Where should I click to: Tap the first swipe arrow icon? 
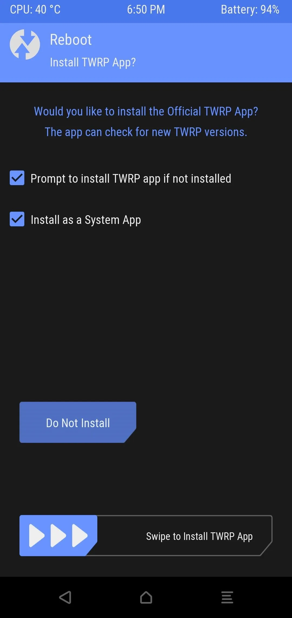(36, 536)
